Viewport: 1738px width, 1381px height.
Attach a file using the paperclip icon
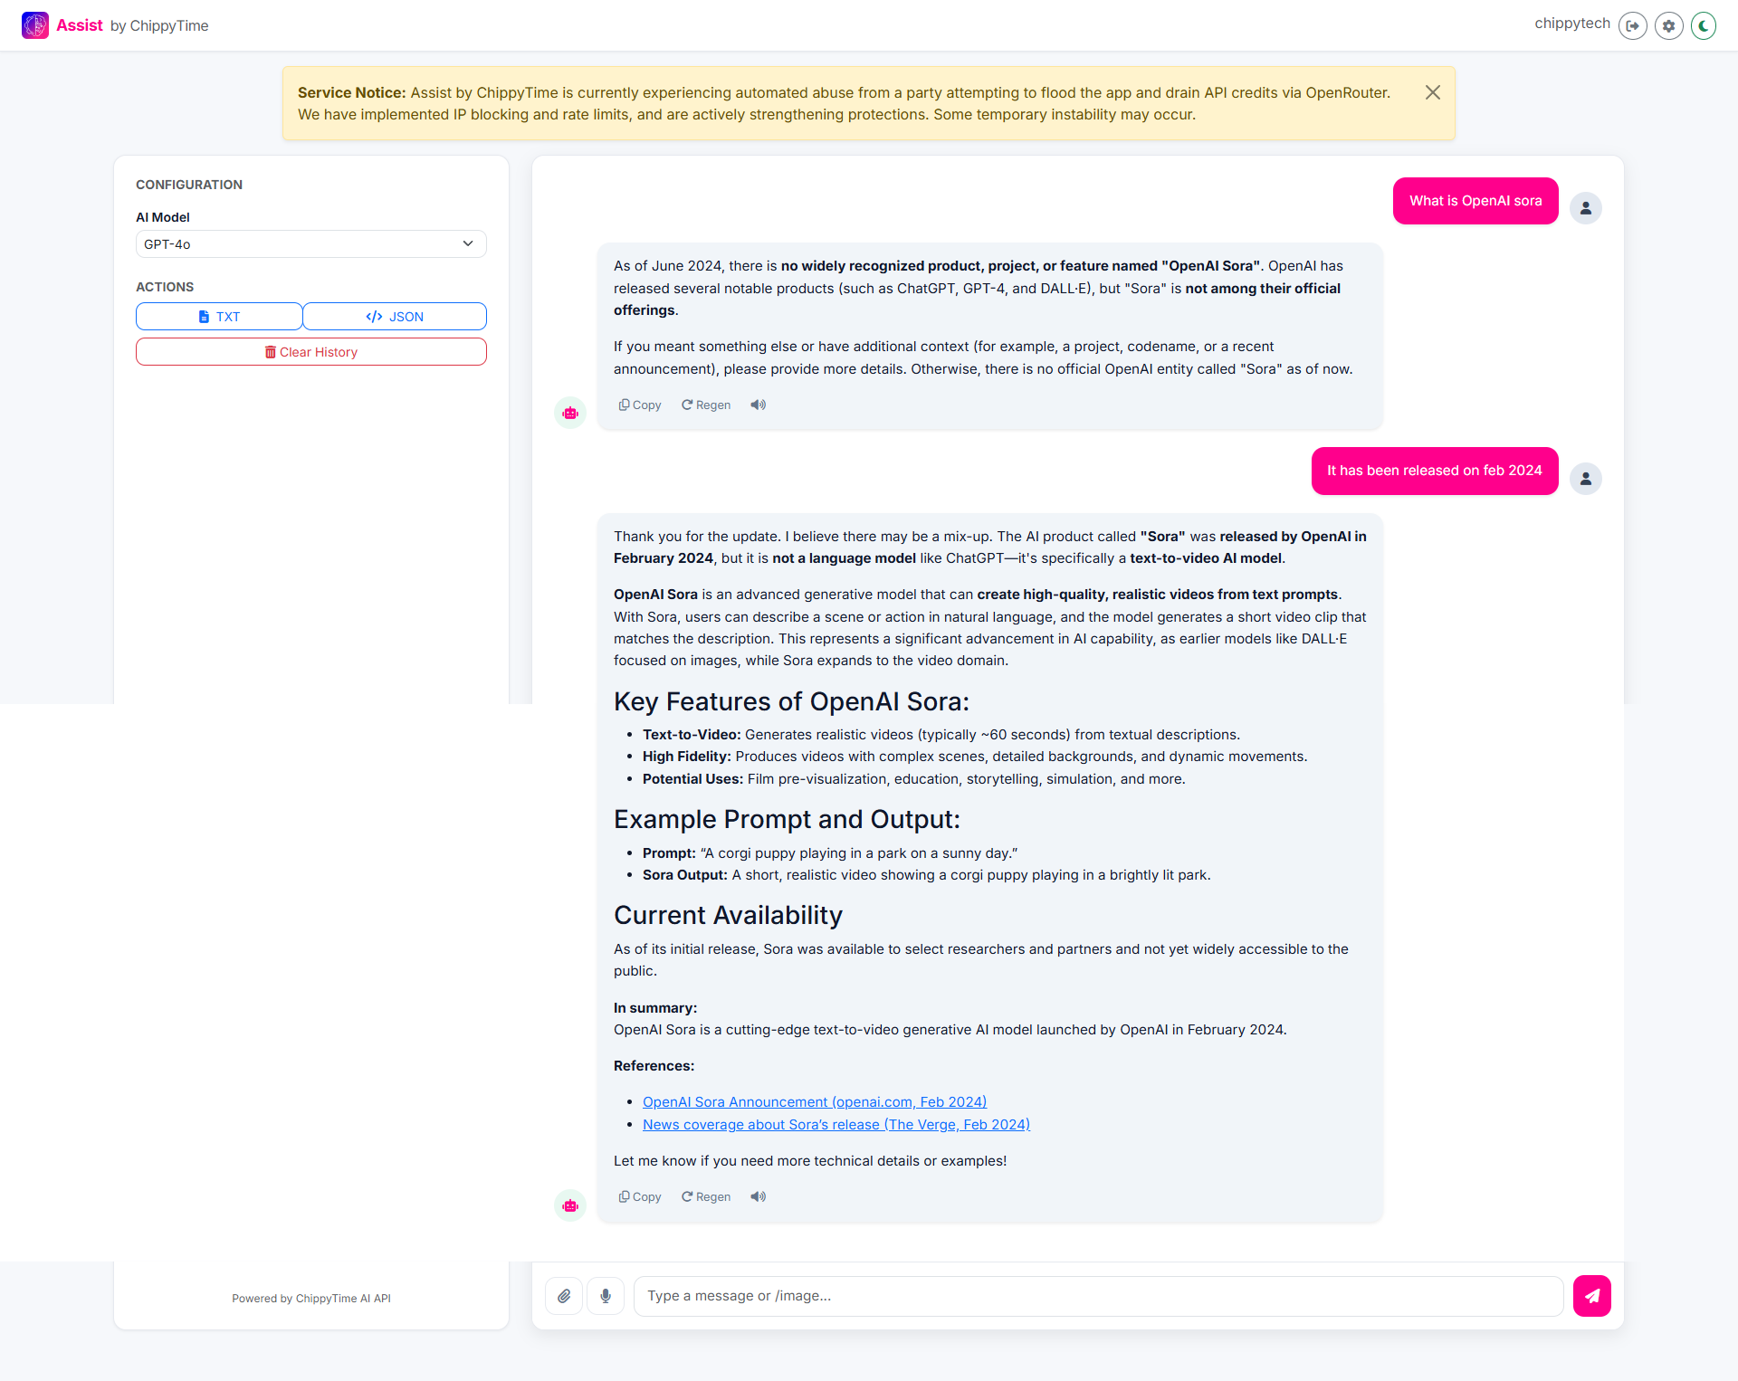[563, 1296]
